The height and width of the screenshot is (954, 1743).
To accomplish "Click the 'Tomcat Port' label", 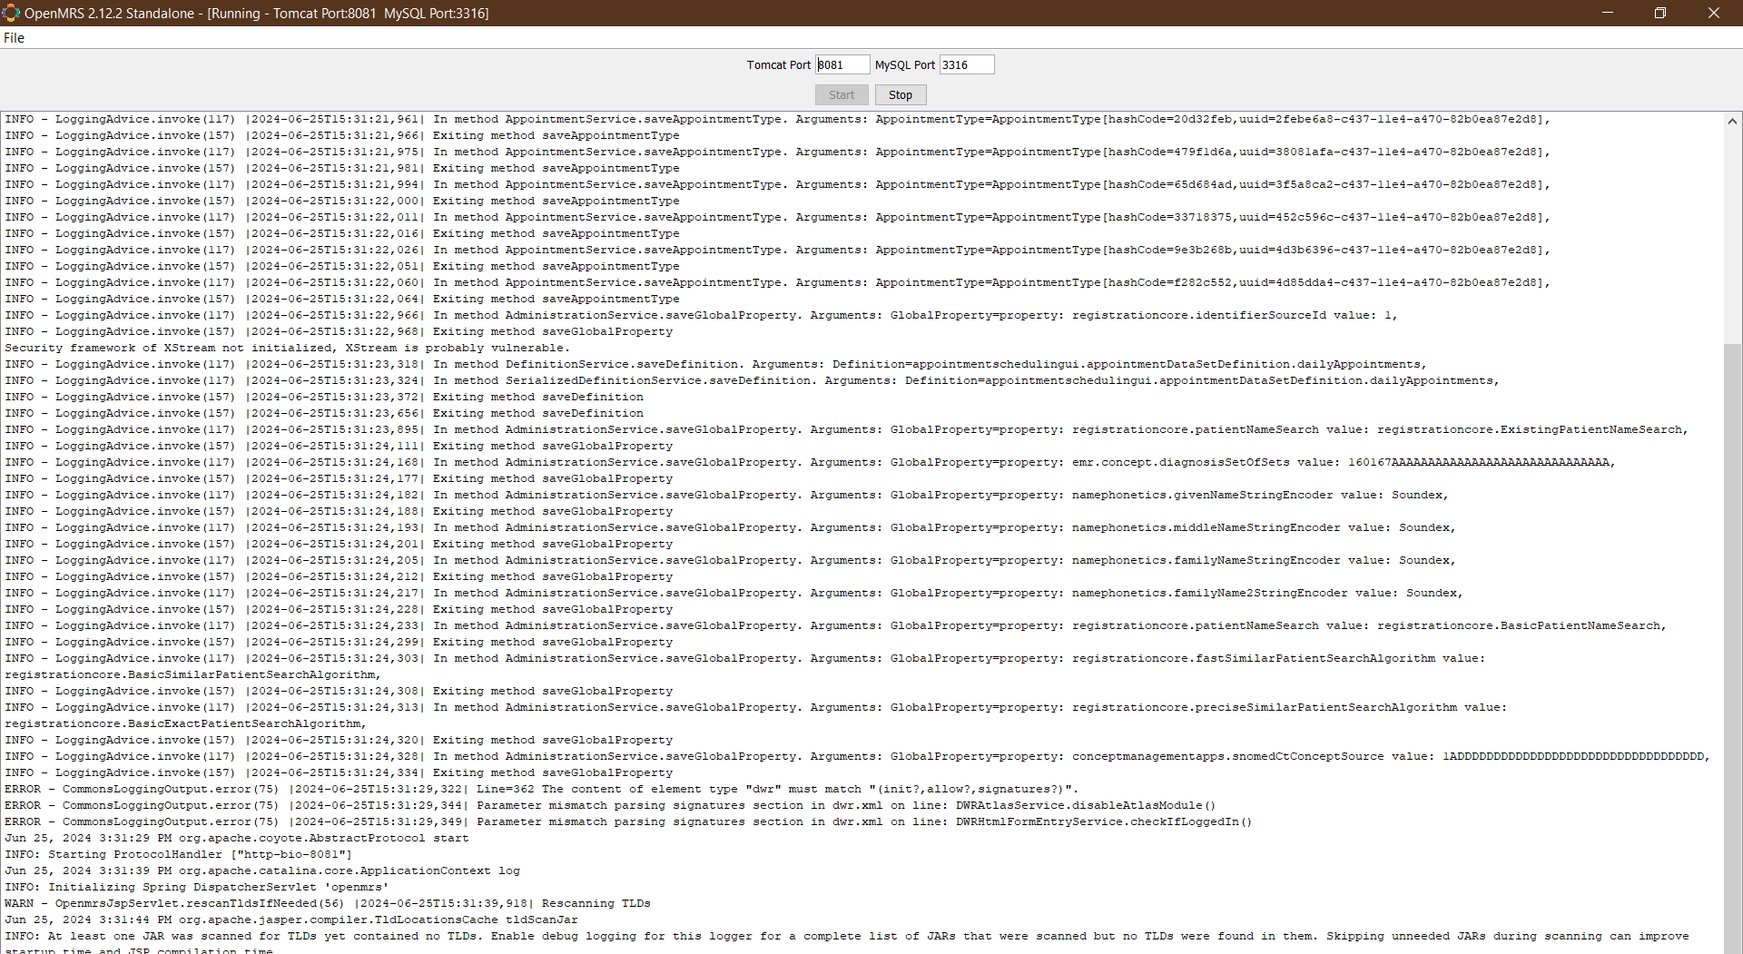I will pos(779,65).
